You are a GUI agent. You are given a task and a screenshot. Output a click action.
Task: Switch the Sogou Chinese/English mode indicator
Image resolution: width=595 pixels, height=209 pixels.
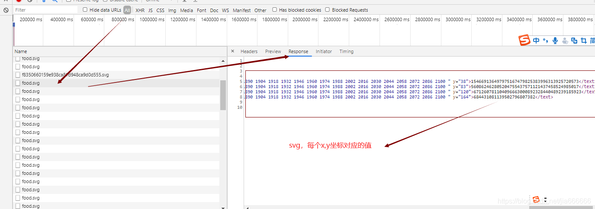point(536,41)
